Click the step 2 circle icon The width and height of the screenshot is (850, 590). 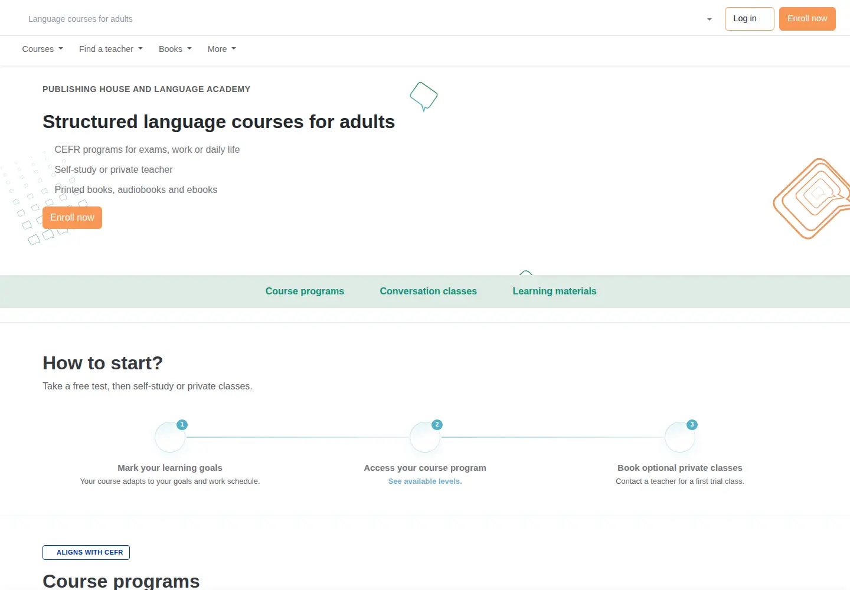[425, 437]
